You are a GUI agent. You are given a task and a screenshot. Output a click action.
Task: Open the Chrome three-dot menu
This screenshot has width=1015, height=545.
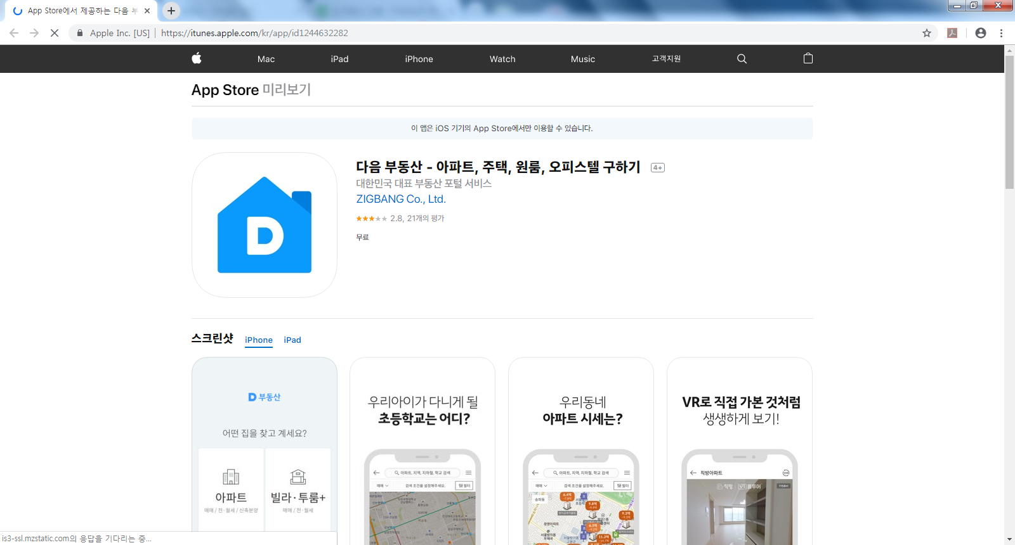pyautogui.click(x=1001, y=33)
